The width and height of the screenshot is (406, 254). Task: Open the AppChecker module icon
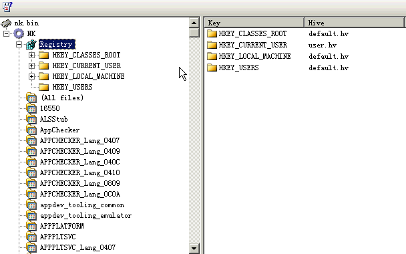pyautogui.click(x=31, y=130)
